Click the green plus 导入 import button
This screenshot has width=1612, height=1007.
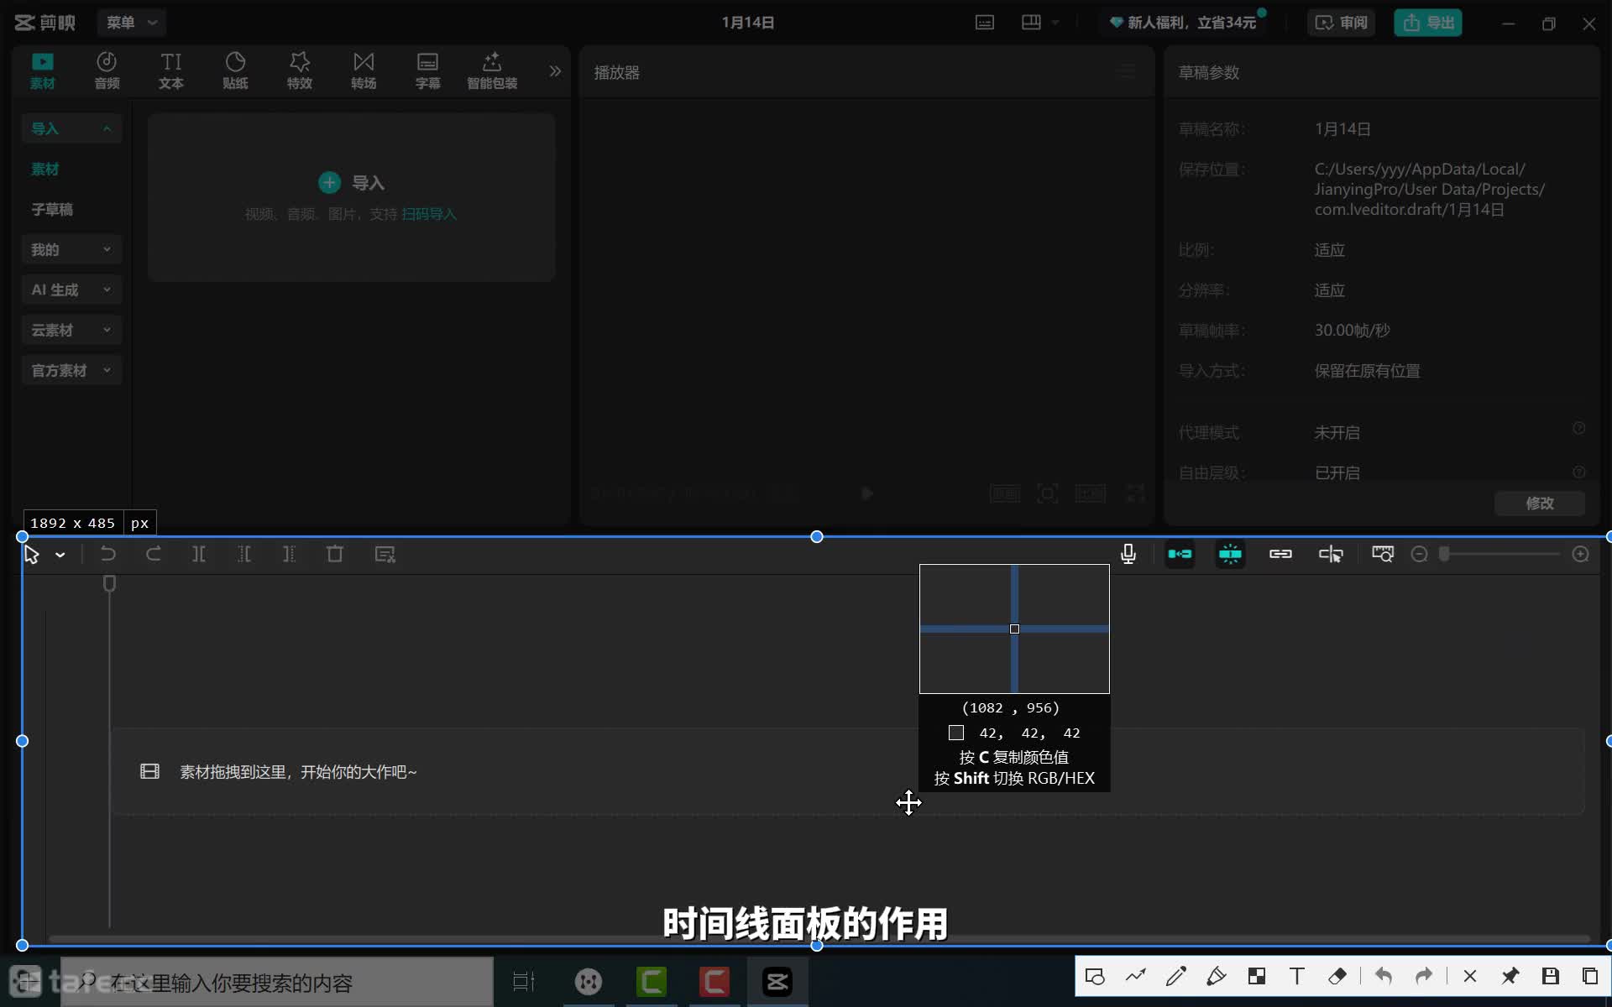[351, 182]
